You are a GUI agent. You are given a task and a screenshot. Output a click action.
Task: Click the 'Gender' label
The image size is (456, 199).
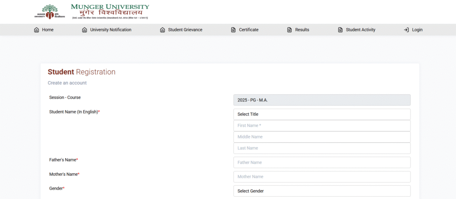57,188
